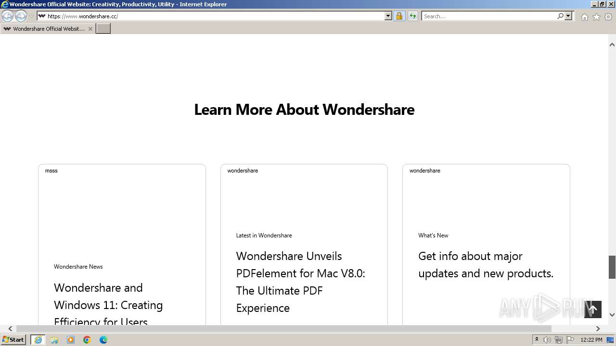Open the recent pages dropdown arrow
Image resolution: width=616 pixels, height=346 pixels.
click(31, 16)
